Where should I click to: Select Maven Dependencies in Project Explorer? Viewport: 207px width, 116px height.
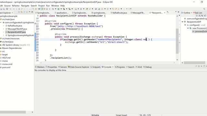point(12,48)
